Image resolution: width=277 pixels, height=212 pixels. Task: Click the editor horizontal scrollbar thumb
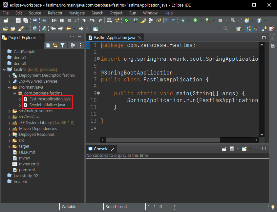[x=163, y=140]
